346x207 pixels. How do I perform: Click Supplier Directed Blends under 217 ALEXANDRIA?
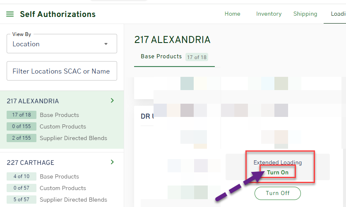coord(73,138)
